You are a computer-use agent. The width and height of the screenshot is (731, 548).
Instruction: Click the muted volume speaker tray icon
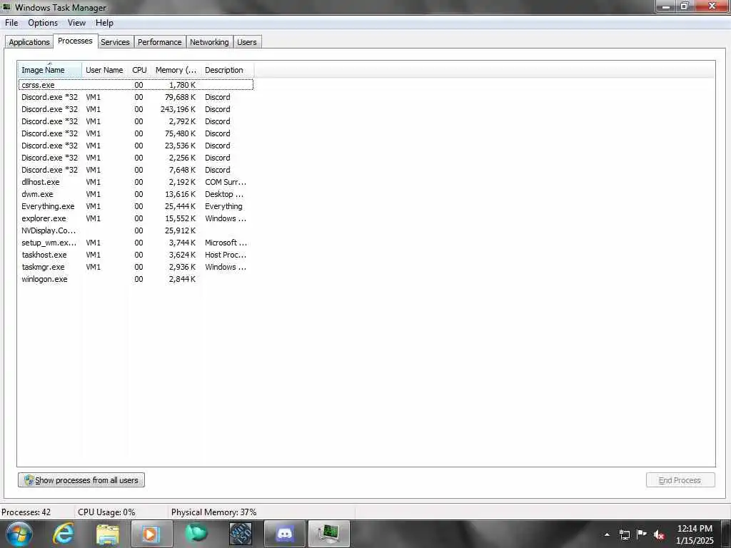[659, 534]
